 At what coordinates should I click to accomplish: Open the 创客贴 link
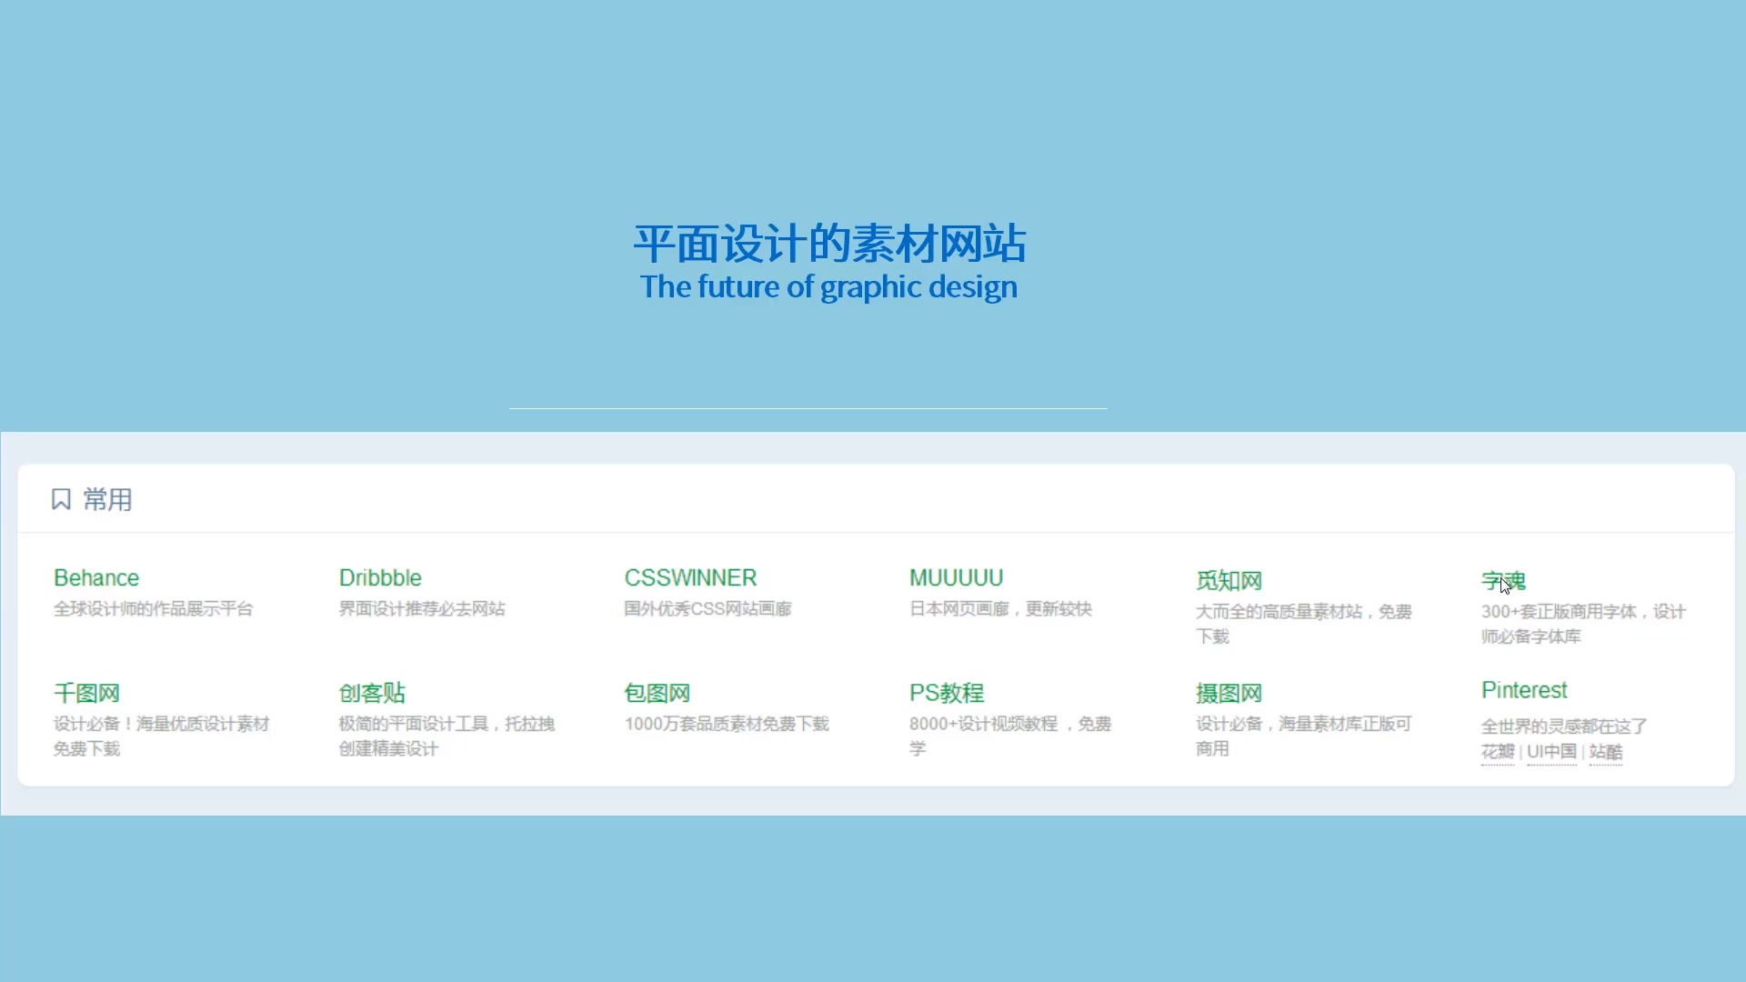[x=372, y=693]
